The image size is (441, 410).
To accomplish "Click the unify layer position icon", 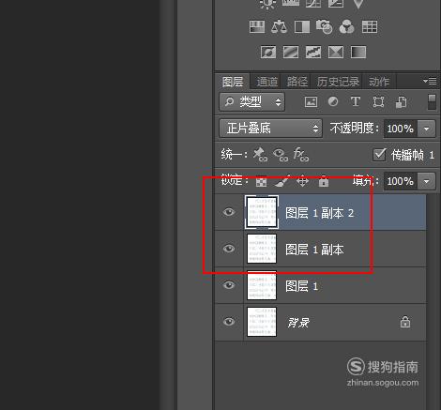I will point(260,154).
